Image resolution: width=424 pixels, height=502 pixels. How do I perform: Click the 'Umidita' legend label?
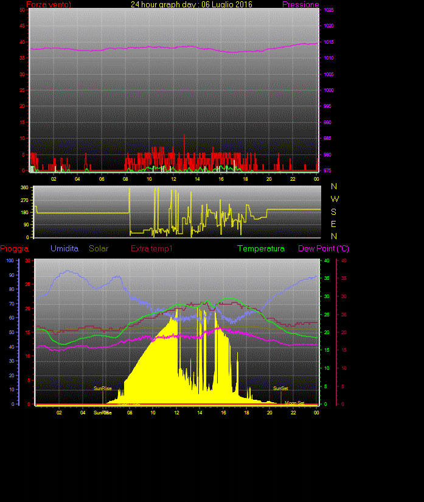click(64, 248)
